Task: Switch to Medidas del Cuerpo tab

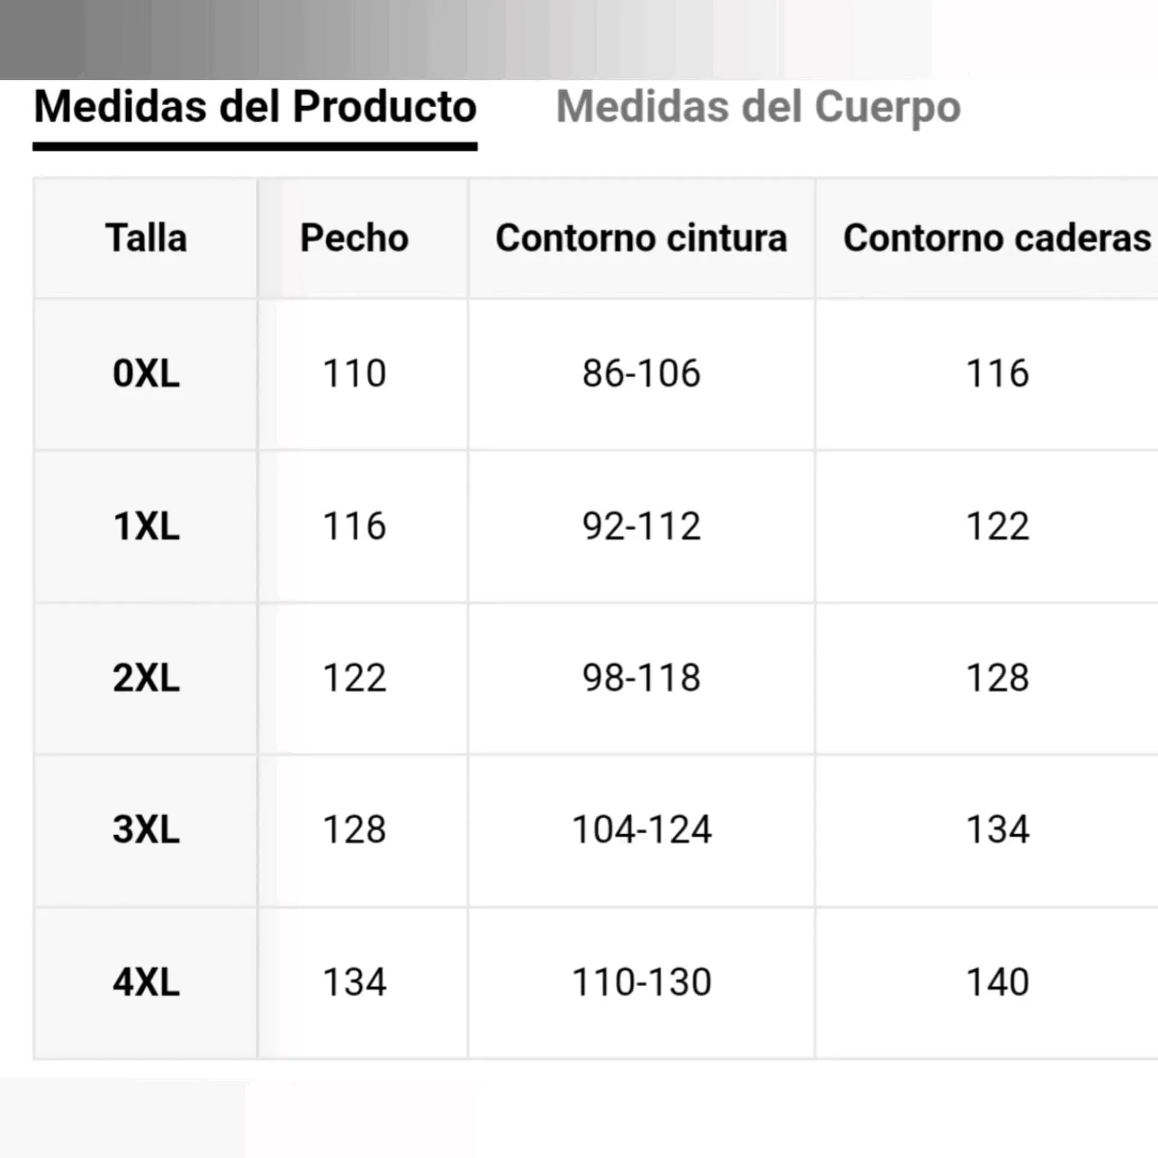Action: point(758,107)
